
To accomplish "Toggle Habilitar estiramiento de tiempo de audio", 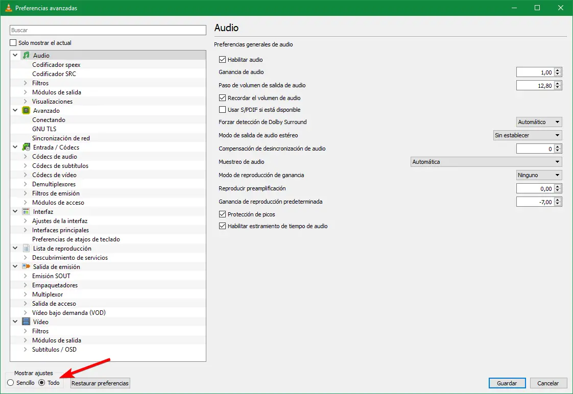I will point(222,226).
